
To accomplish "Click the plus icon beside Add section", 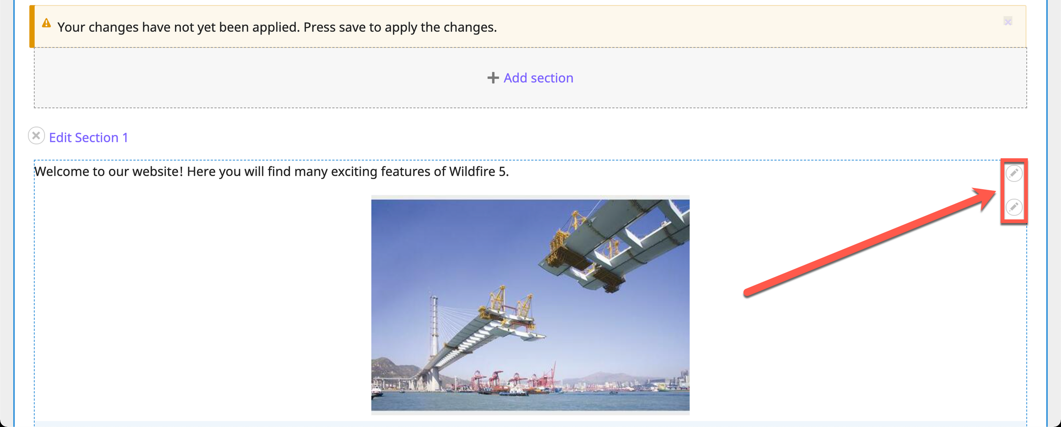I will tap(493, 78).
